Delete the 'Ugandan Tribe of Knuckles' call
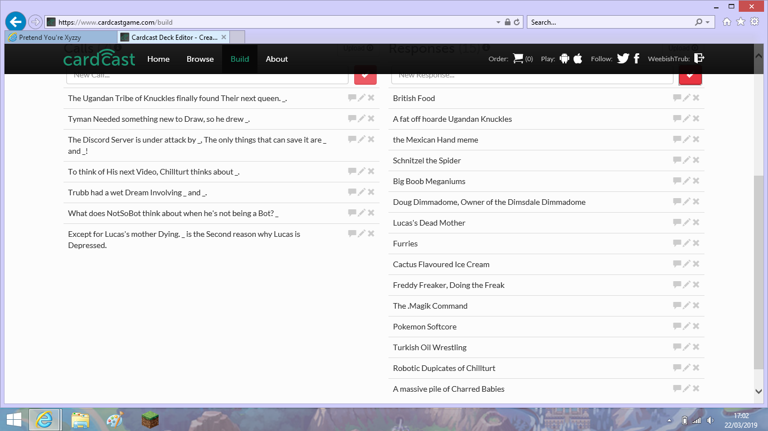The height and width of the screenshot is (431, 768). click(x=371, y=98)
